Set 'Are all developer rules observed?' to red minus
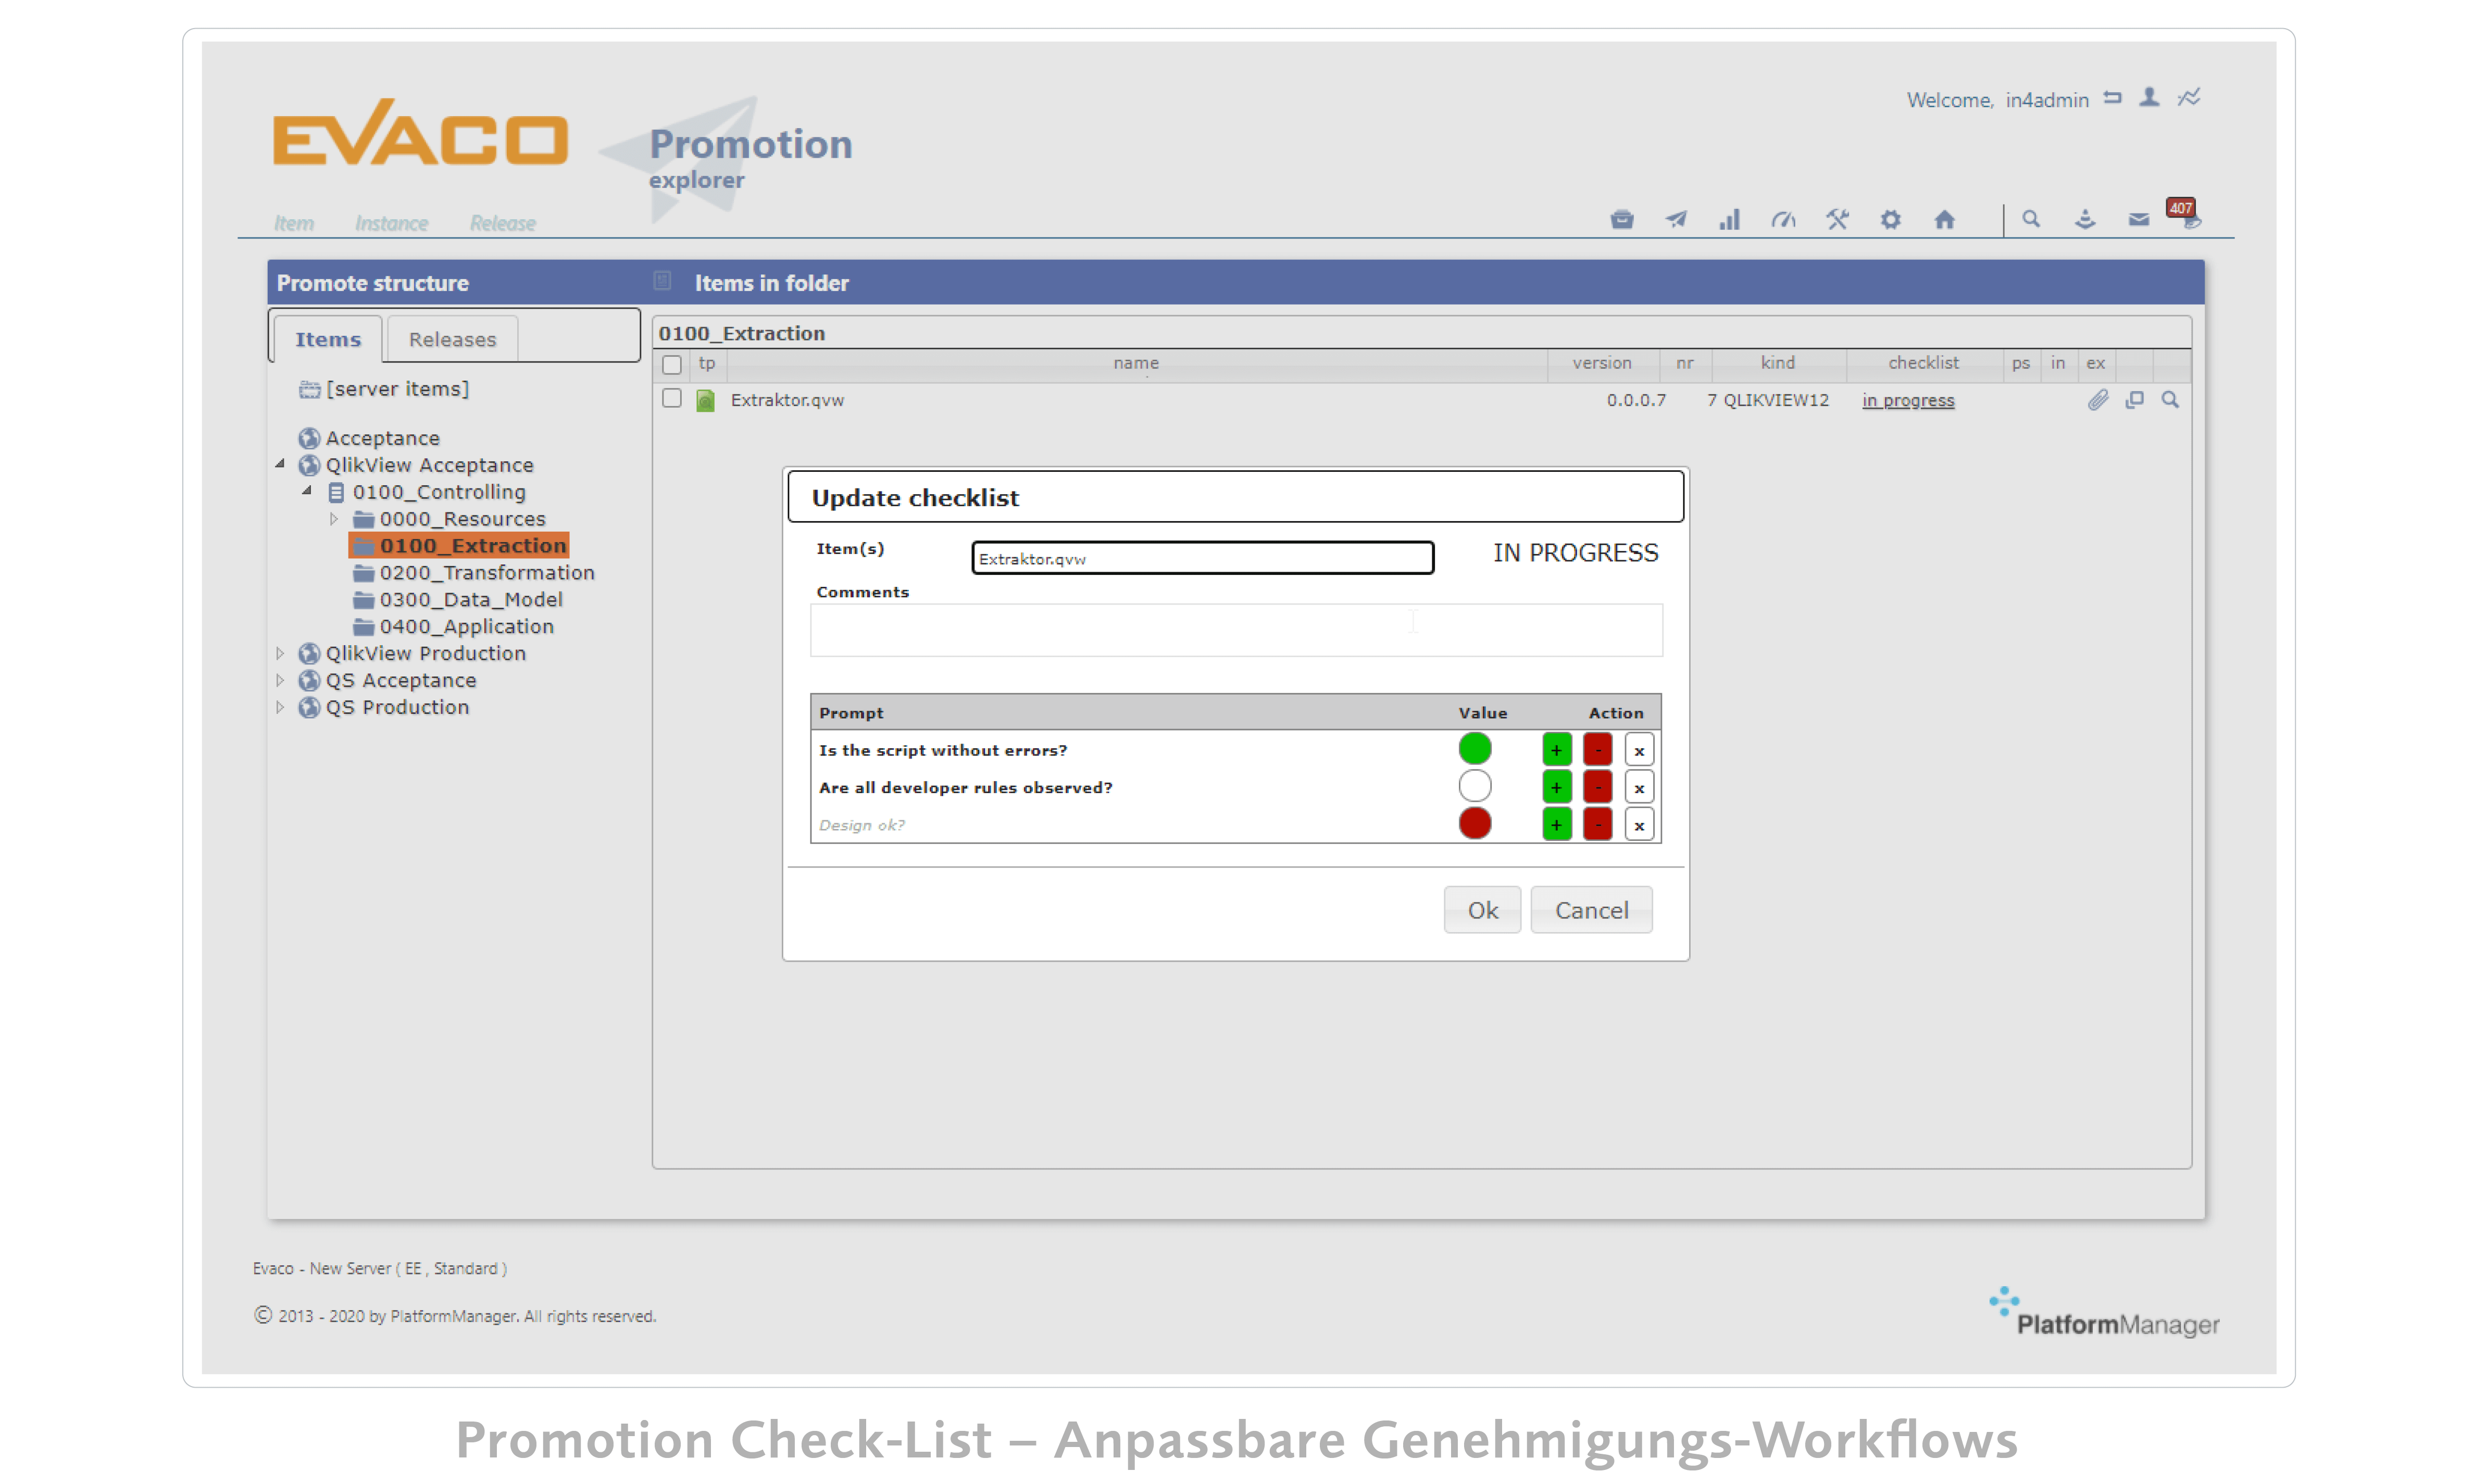The height and width of the screenshot is (1484, 2474). [1597, 787]
